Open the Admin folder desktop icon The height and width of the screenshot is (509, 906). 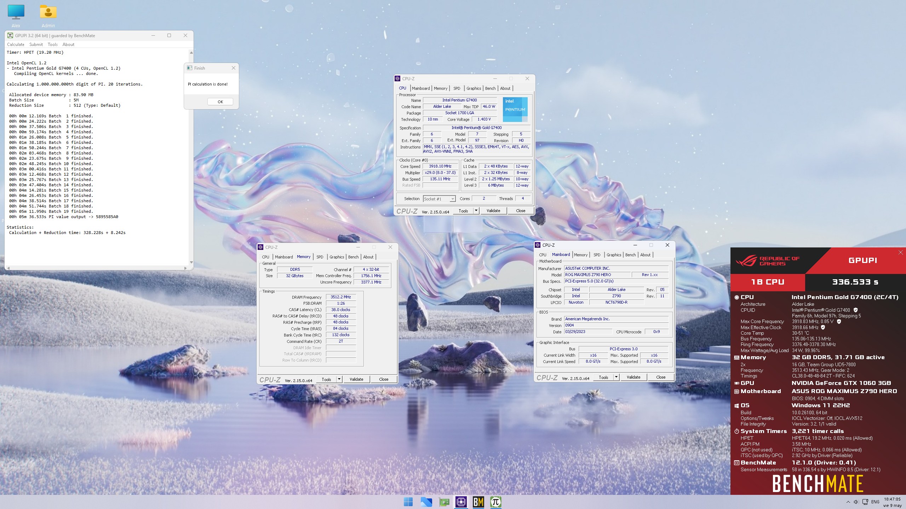pos(48,16)
